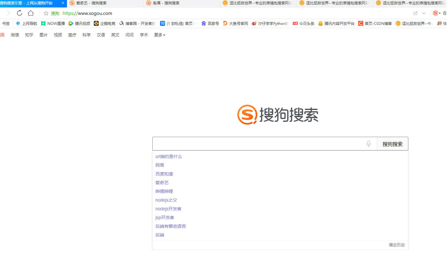Click the forward navigation arrow
The width and height of the screenshot is (447, 267).
pos(8,13)
